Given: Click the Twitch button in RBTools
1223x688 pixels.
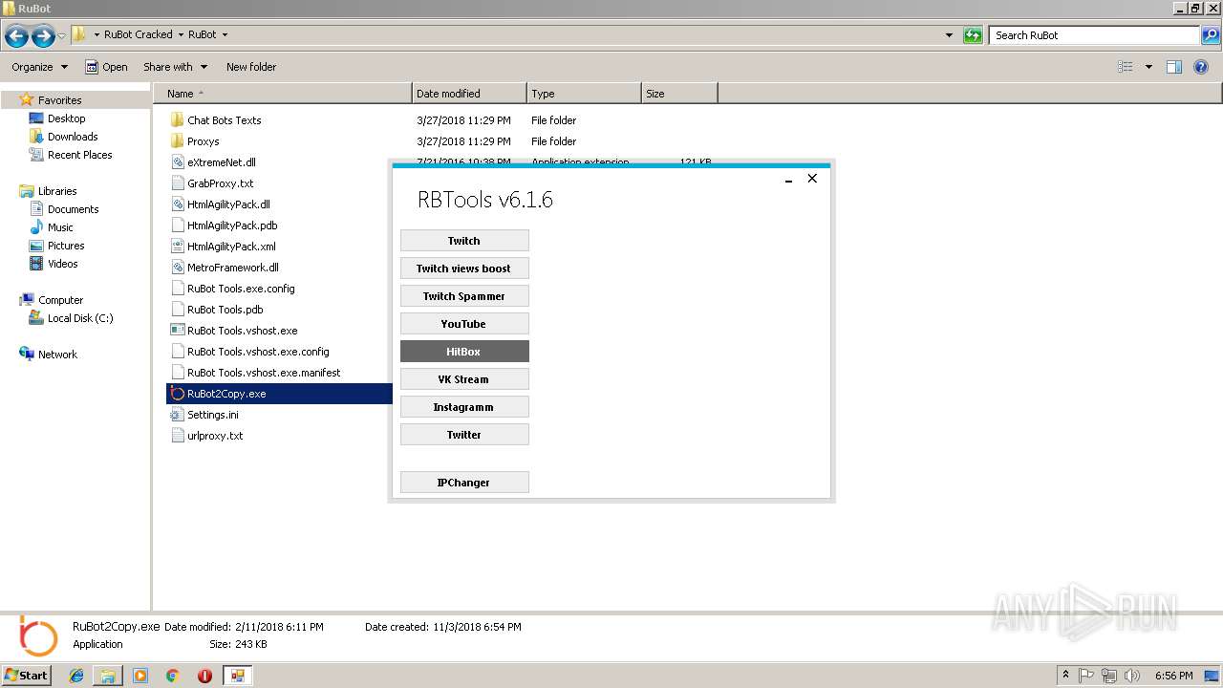Looking at the screenshot, I should point(464,241).
